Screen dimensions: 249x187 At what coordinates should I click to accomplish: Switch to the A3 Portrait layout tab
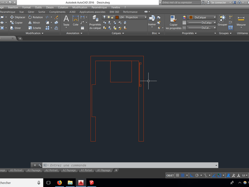[x=17, y=170]
